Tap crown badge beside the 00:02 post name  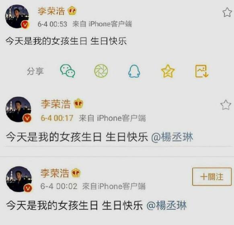pos(76,173)
